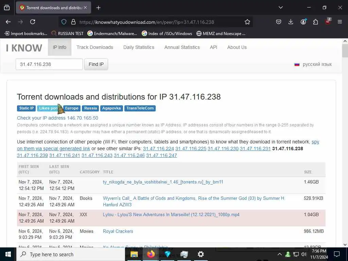This screenshot has width=348, height=261.
Task: Open File Explorer from the taskbar
Action: (134, 254)
